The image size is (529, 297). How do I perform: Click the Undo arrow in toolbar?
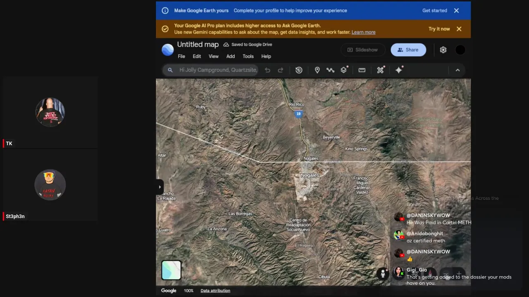click(x=267, y=70)
